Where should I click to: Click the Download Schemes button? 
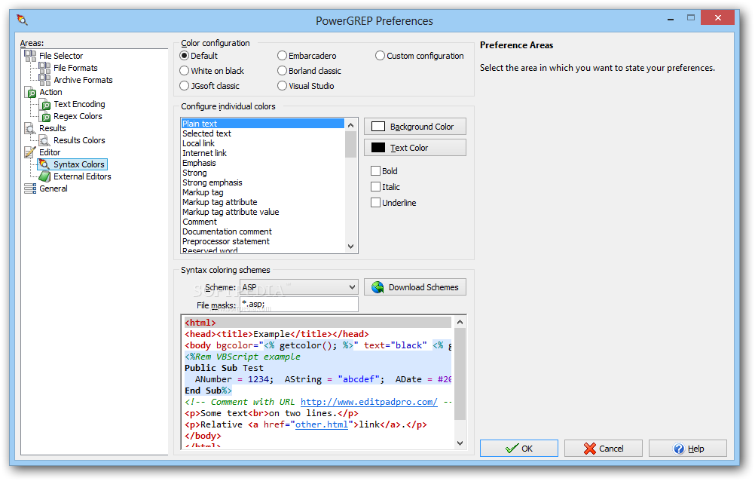(415, 287)
